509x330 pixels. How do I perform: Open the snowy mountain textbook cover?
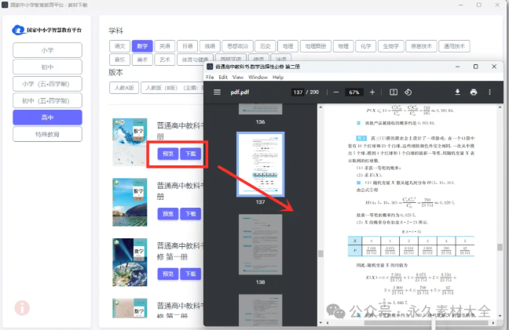(130, 142)
